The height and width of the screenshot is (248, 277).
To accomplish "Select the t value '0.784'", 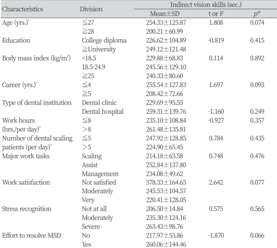I will (x=216, y=138).
